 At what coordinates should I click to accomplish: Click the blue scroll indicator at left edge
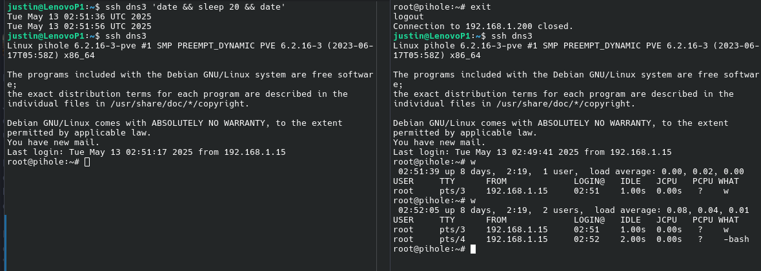click(5, 243)
